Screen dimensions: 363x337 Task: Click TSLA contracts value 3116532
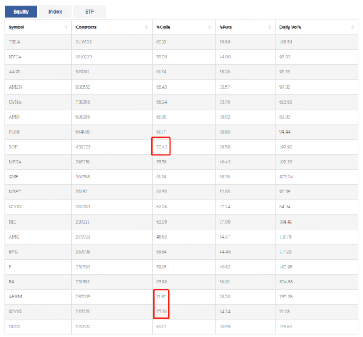[84, 42]
